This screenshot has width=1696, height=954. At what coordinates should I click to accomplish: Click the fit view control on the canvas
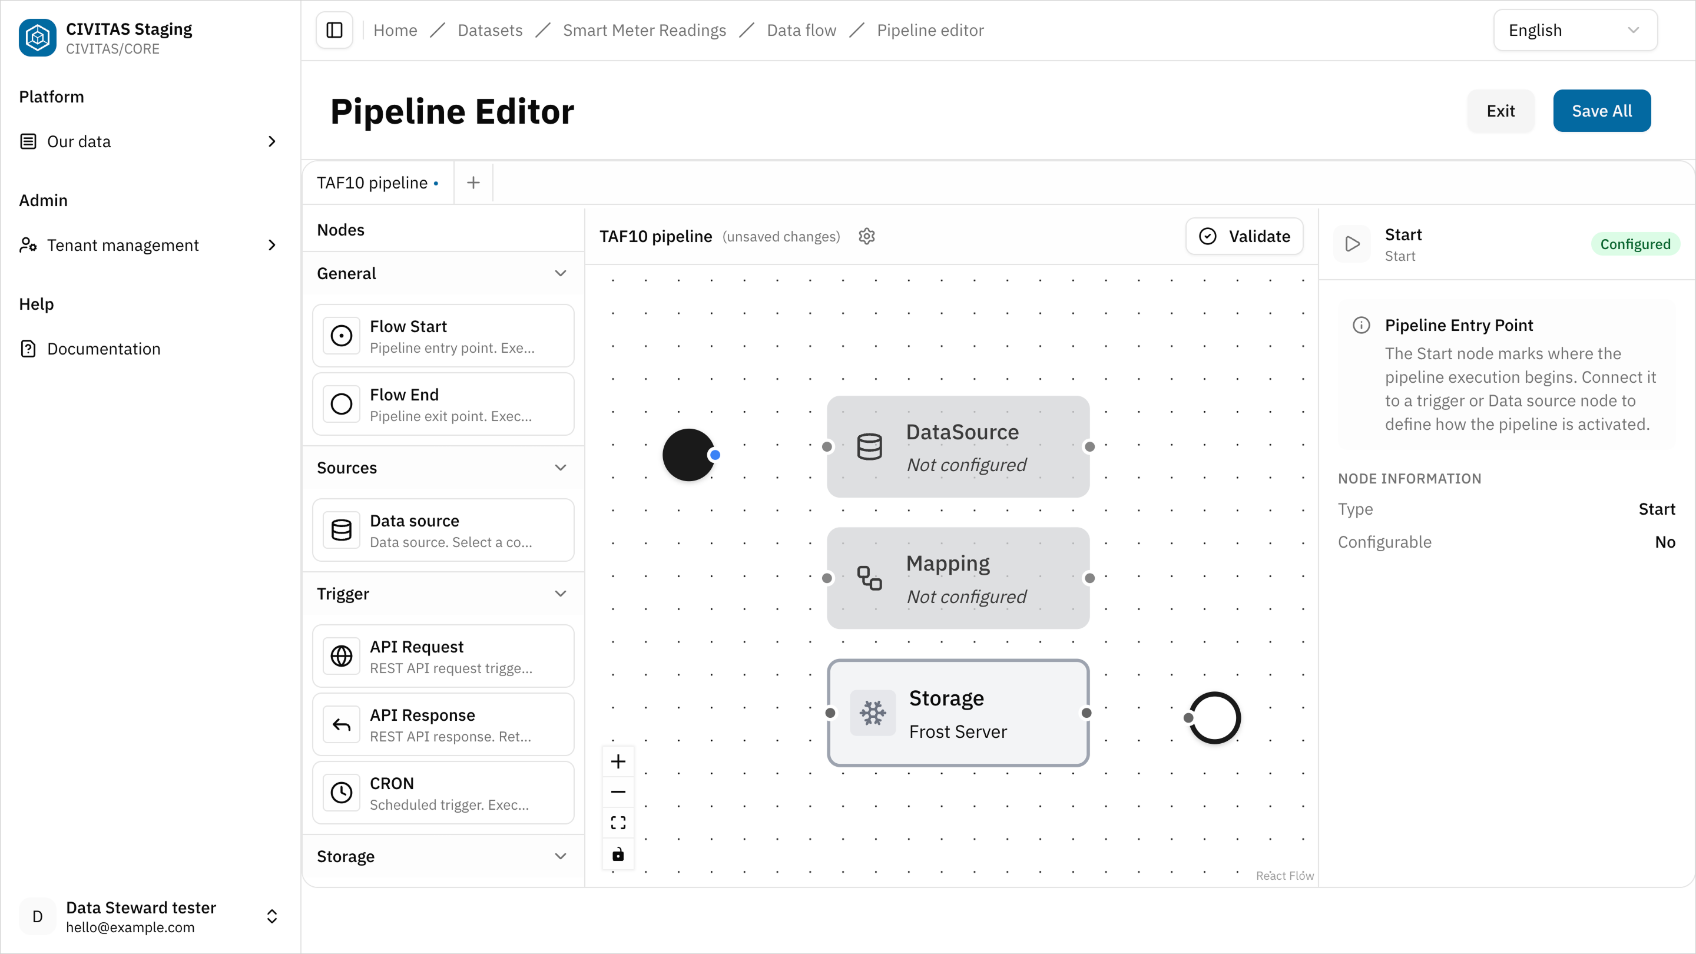[618, 821]
